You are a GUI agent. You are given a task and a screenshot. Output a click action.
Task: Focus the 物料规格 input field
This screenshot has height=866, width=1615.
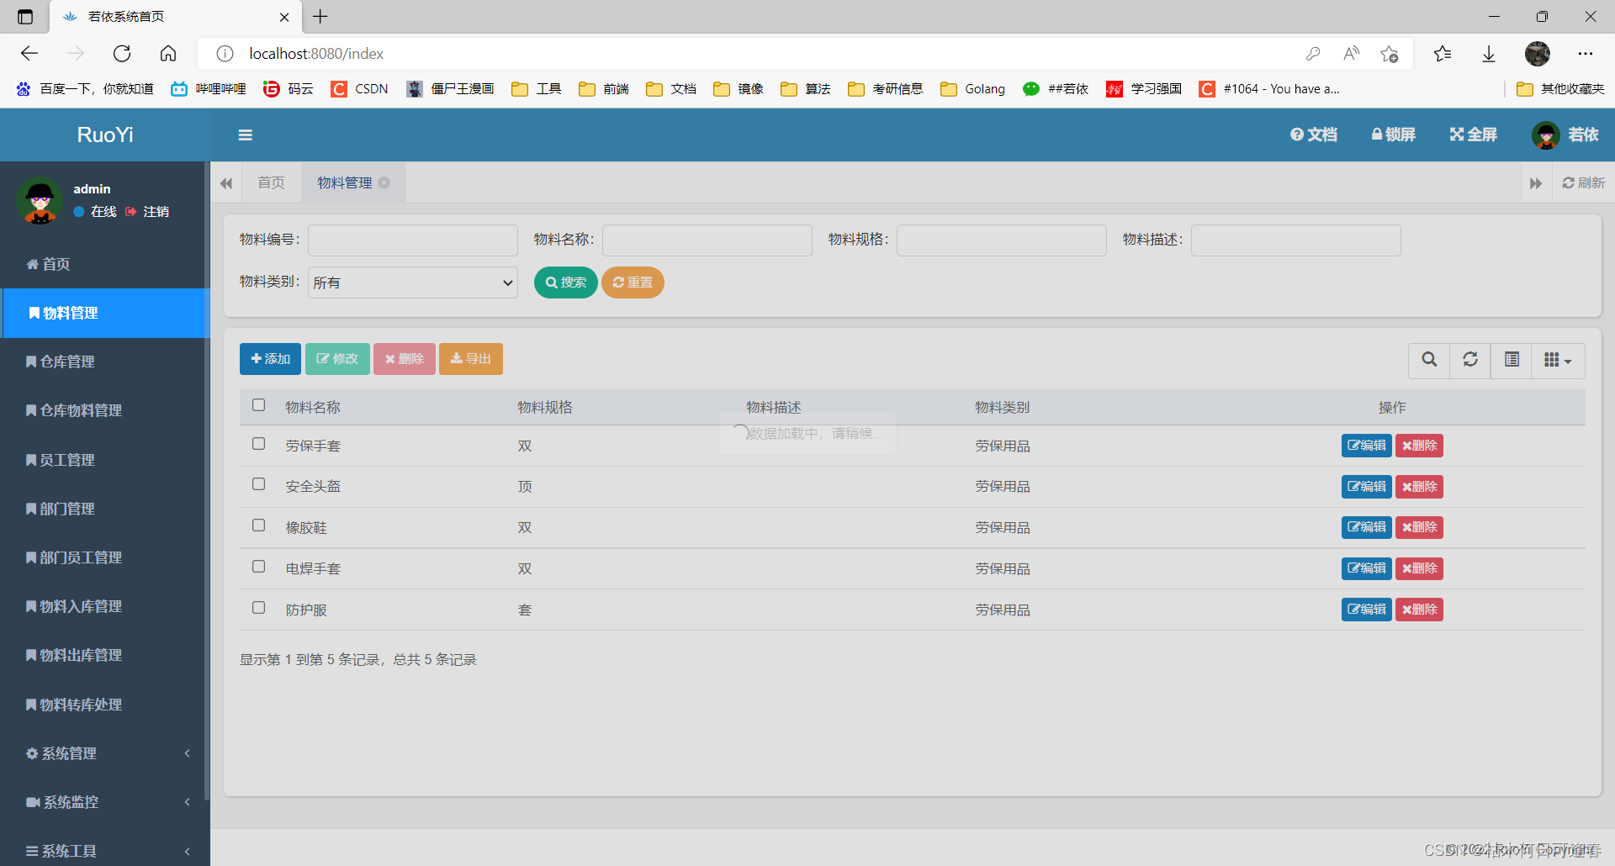point(1002,240)
